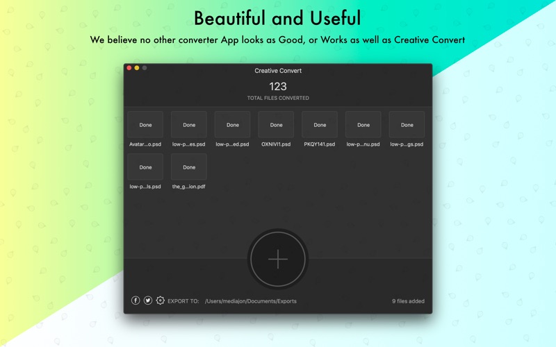Select the low-p...nu.psd Done thumbnail
Viewport: 556px width, 347px height.
click(363, 125)
